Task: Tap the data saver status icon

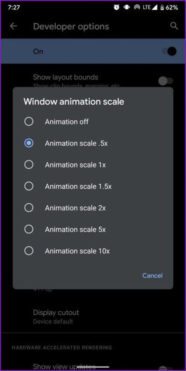Action: point(126,7)
